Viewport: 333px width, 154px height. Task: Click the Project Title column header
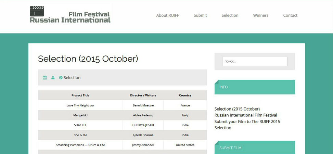[80, 95]
